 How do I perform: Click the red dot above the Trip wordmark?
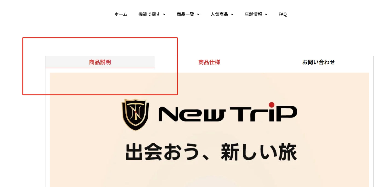click(272, 105)
